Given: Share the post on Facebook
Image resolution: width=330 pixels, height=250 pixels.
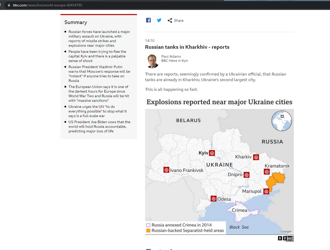Looking at the screenshot, I should (x=148, y=20).
